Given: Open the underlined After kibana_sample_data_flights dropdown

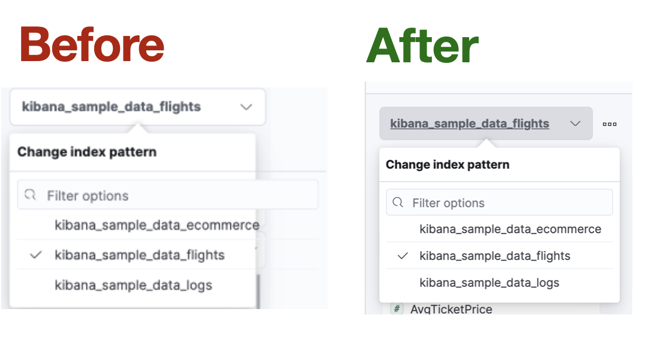Looking at the screenshot, I should pos(469,124).
